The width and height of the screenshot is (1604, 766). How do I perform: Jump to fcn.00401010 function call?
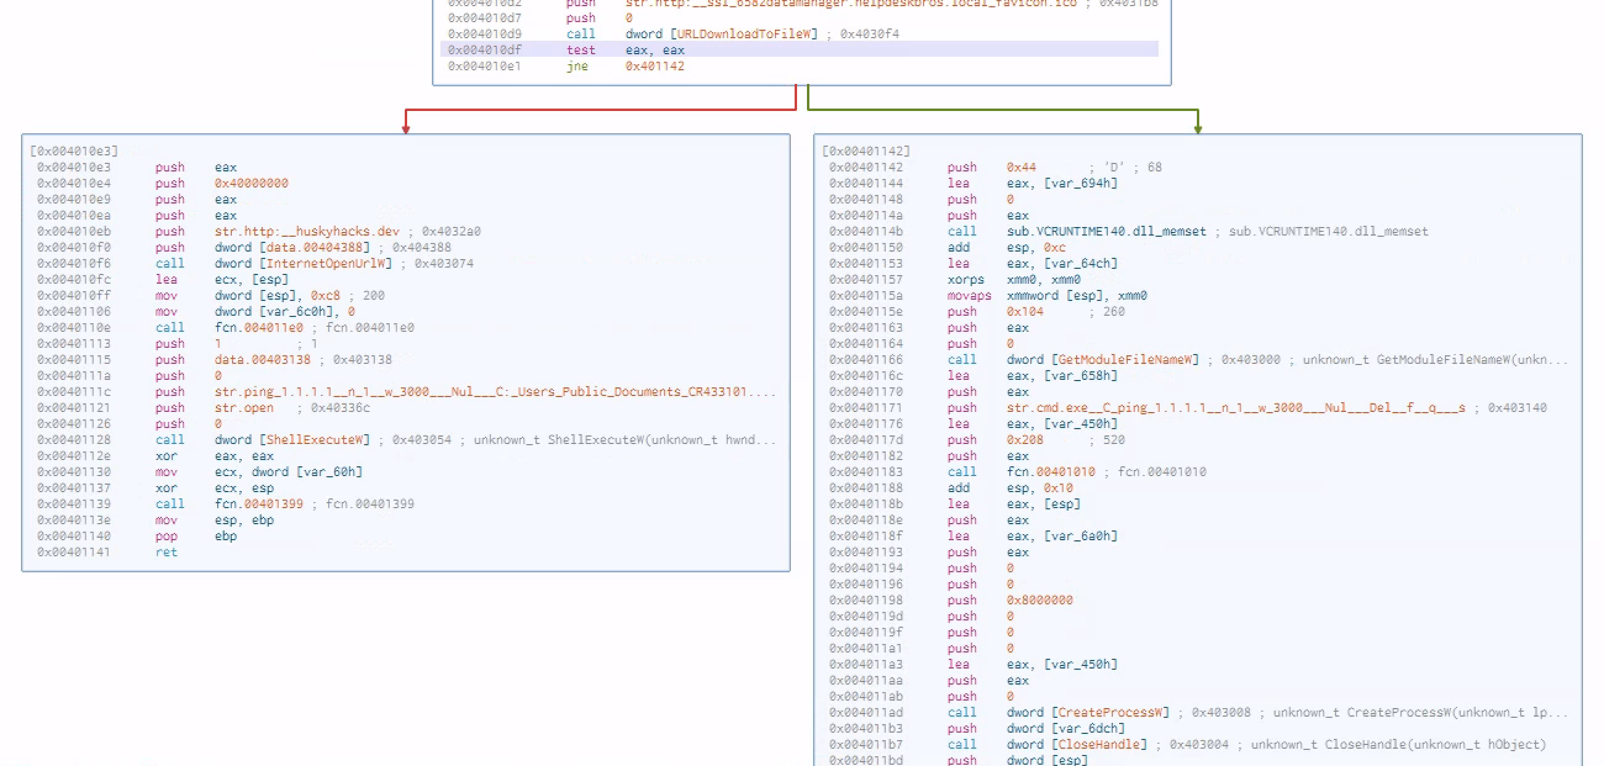click(x=1051, y=472)
